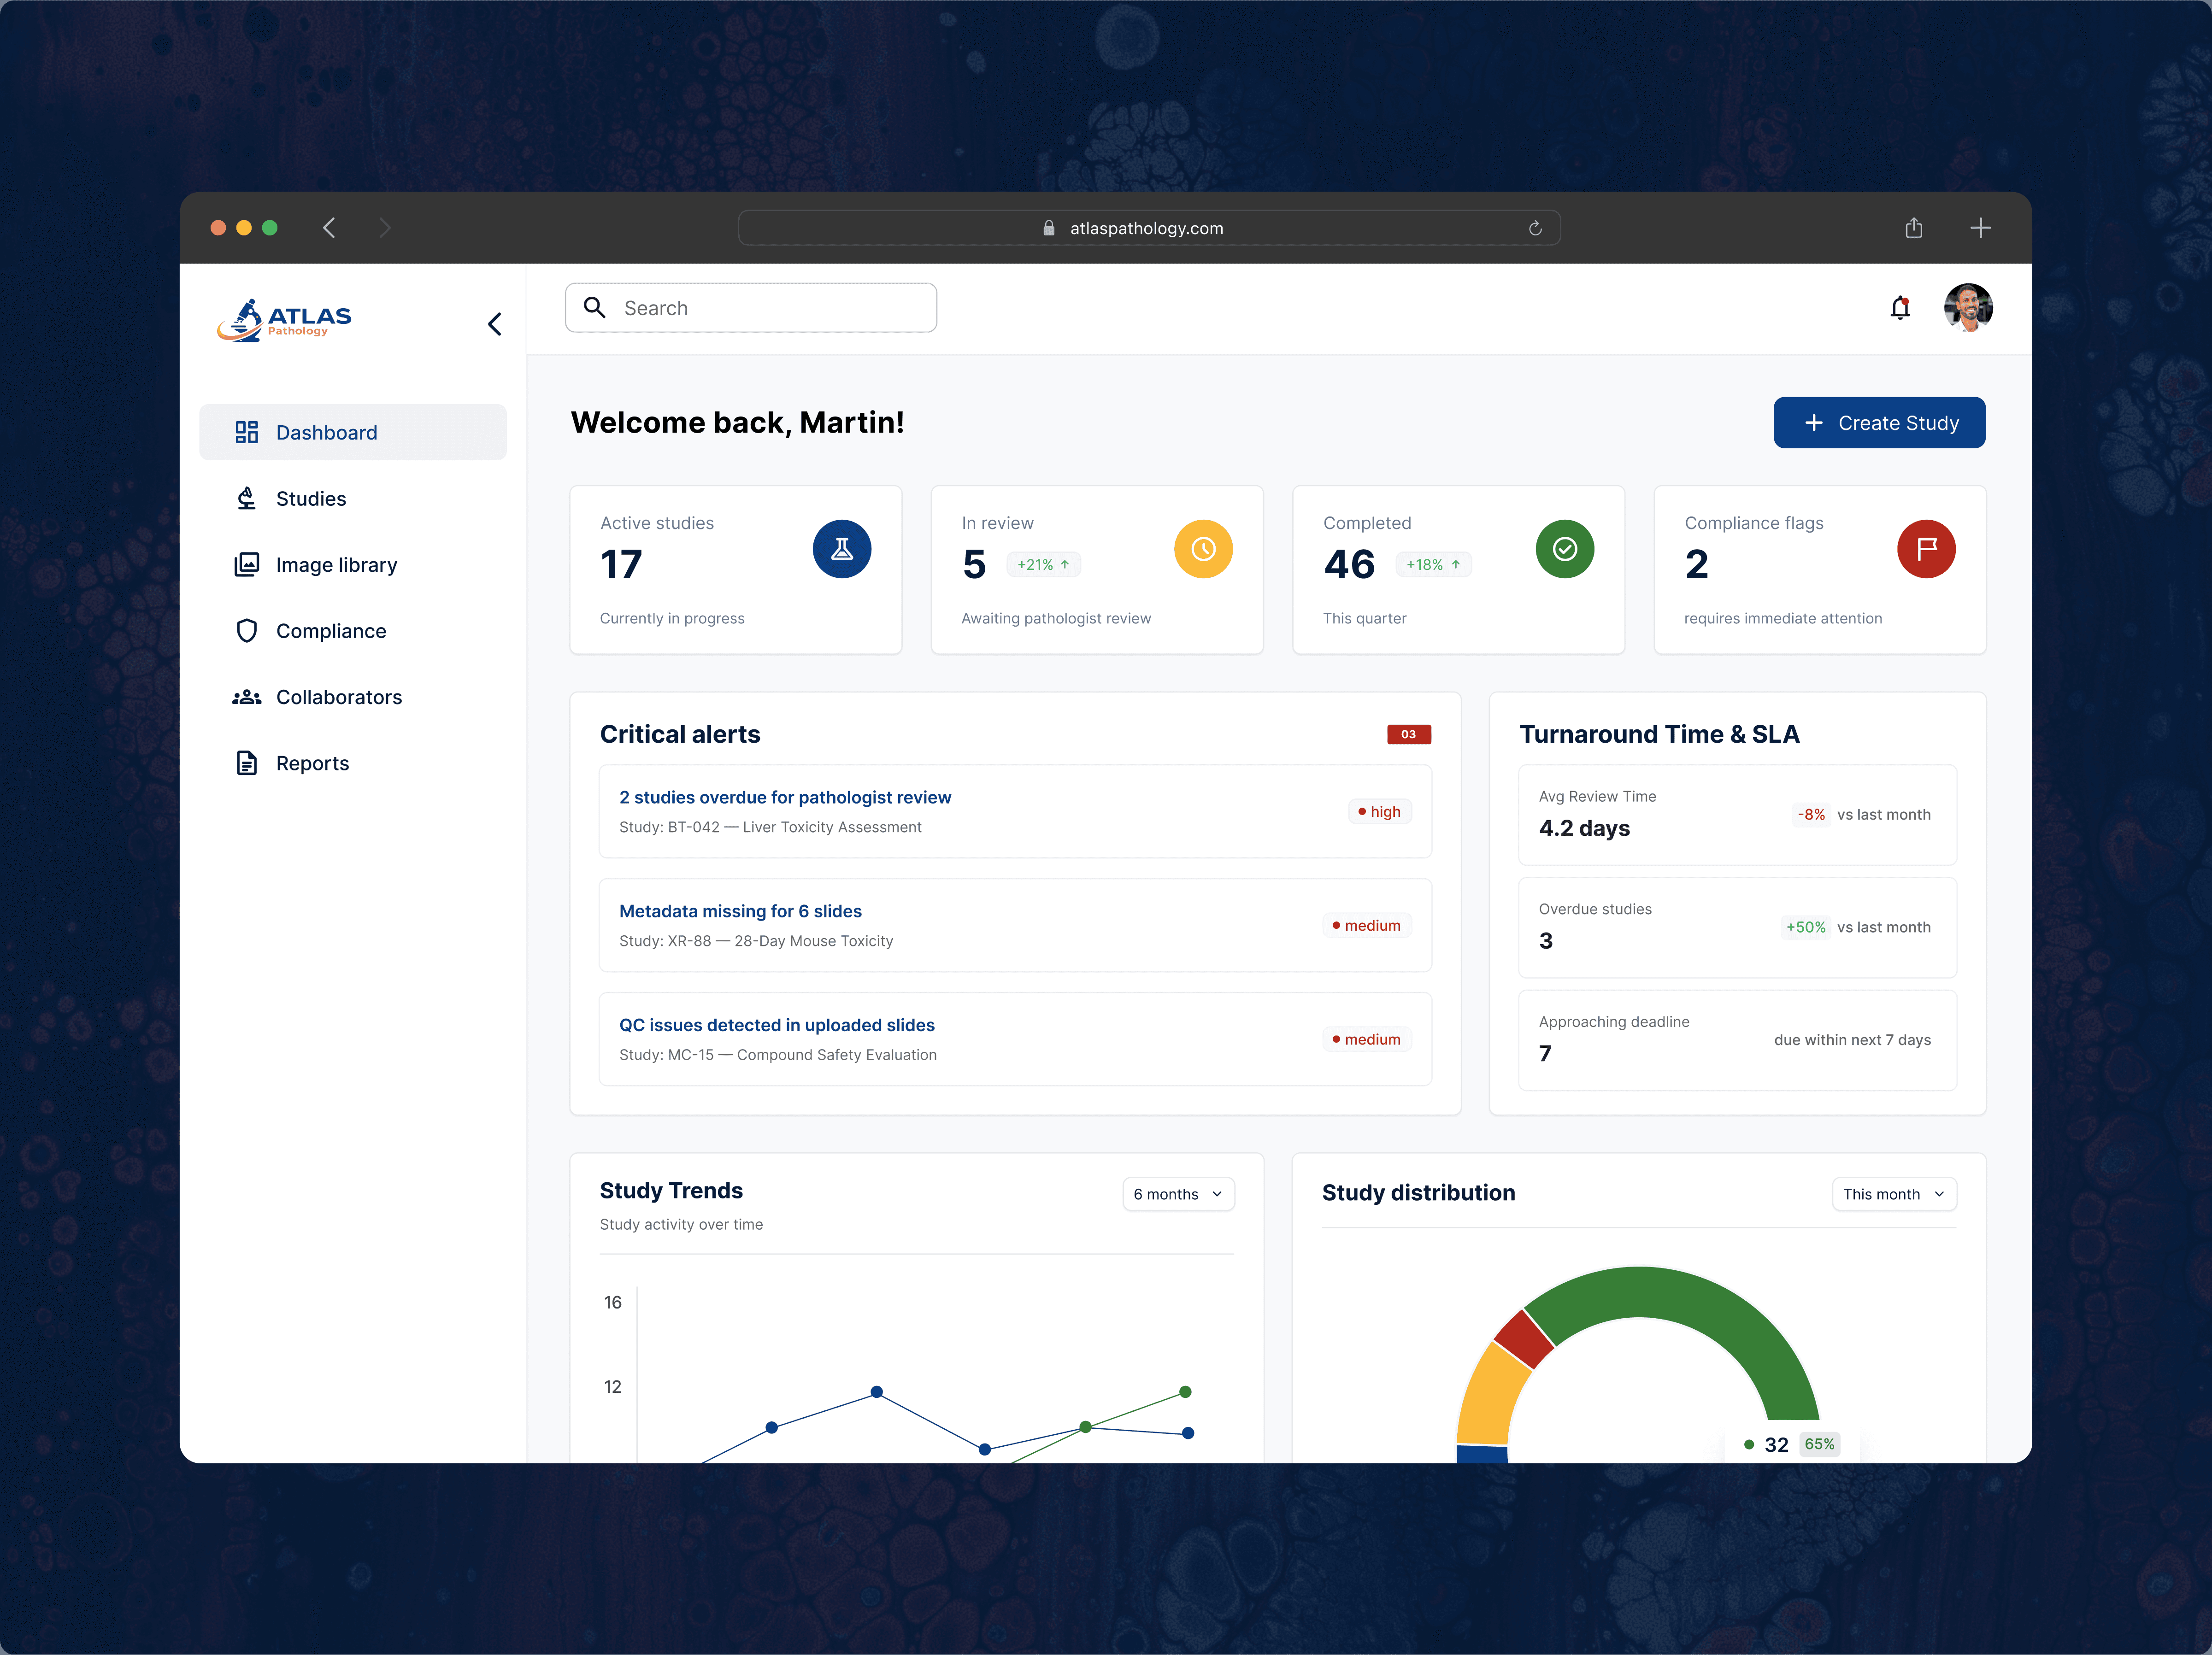The width and height of the screenshot is (2212, 1655).
Task: Collapse the sidebar with the chevron
Action: pyautogui.click(x=494, y=324)
